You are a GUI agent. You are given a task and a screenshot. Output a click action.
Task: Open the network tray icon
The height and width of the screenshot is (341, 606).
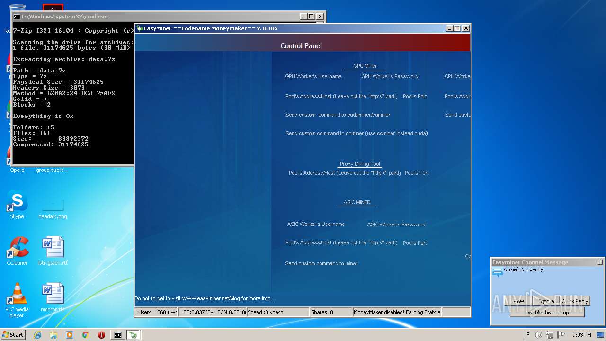[x=550, y=335]
